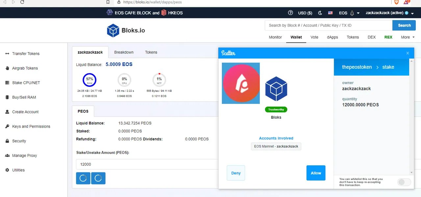
Task: Click the blue dot beside the account name
Action: click(407, 13)
